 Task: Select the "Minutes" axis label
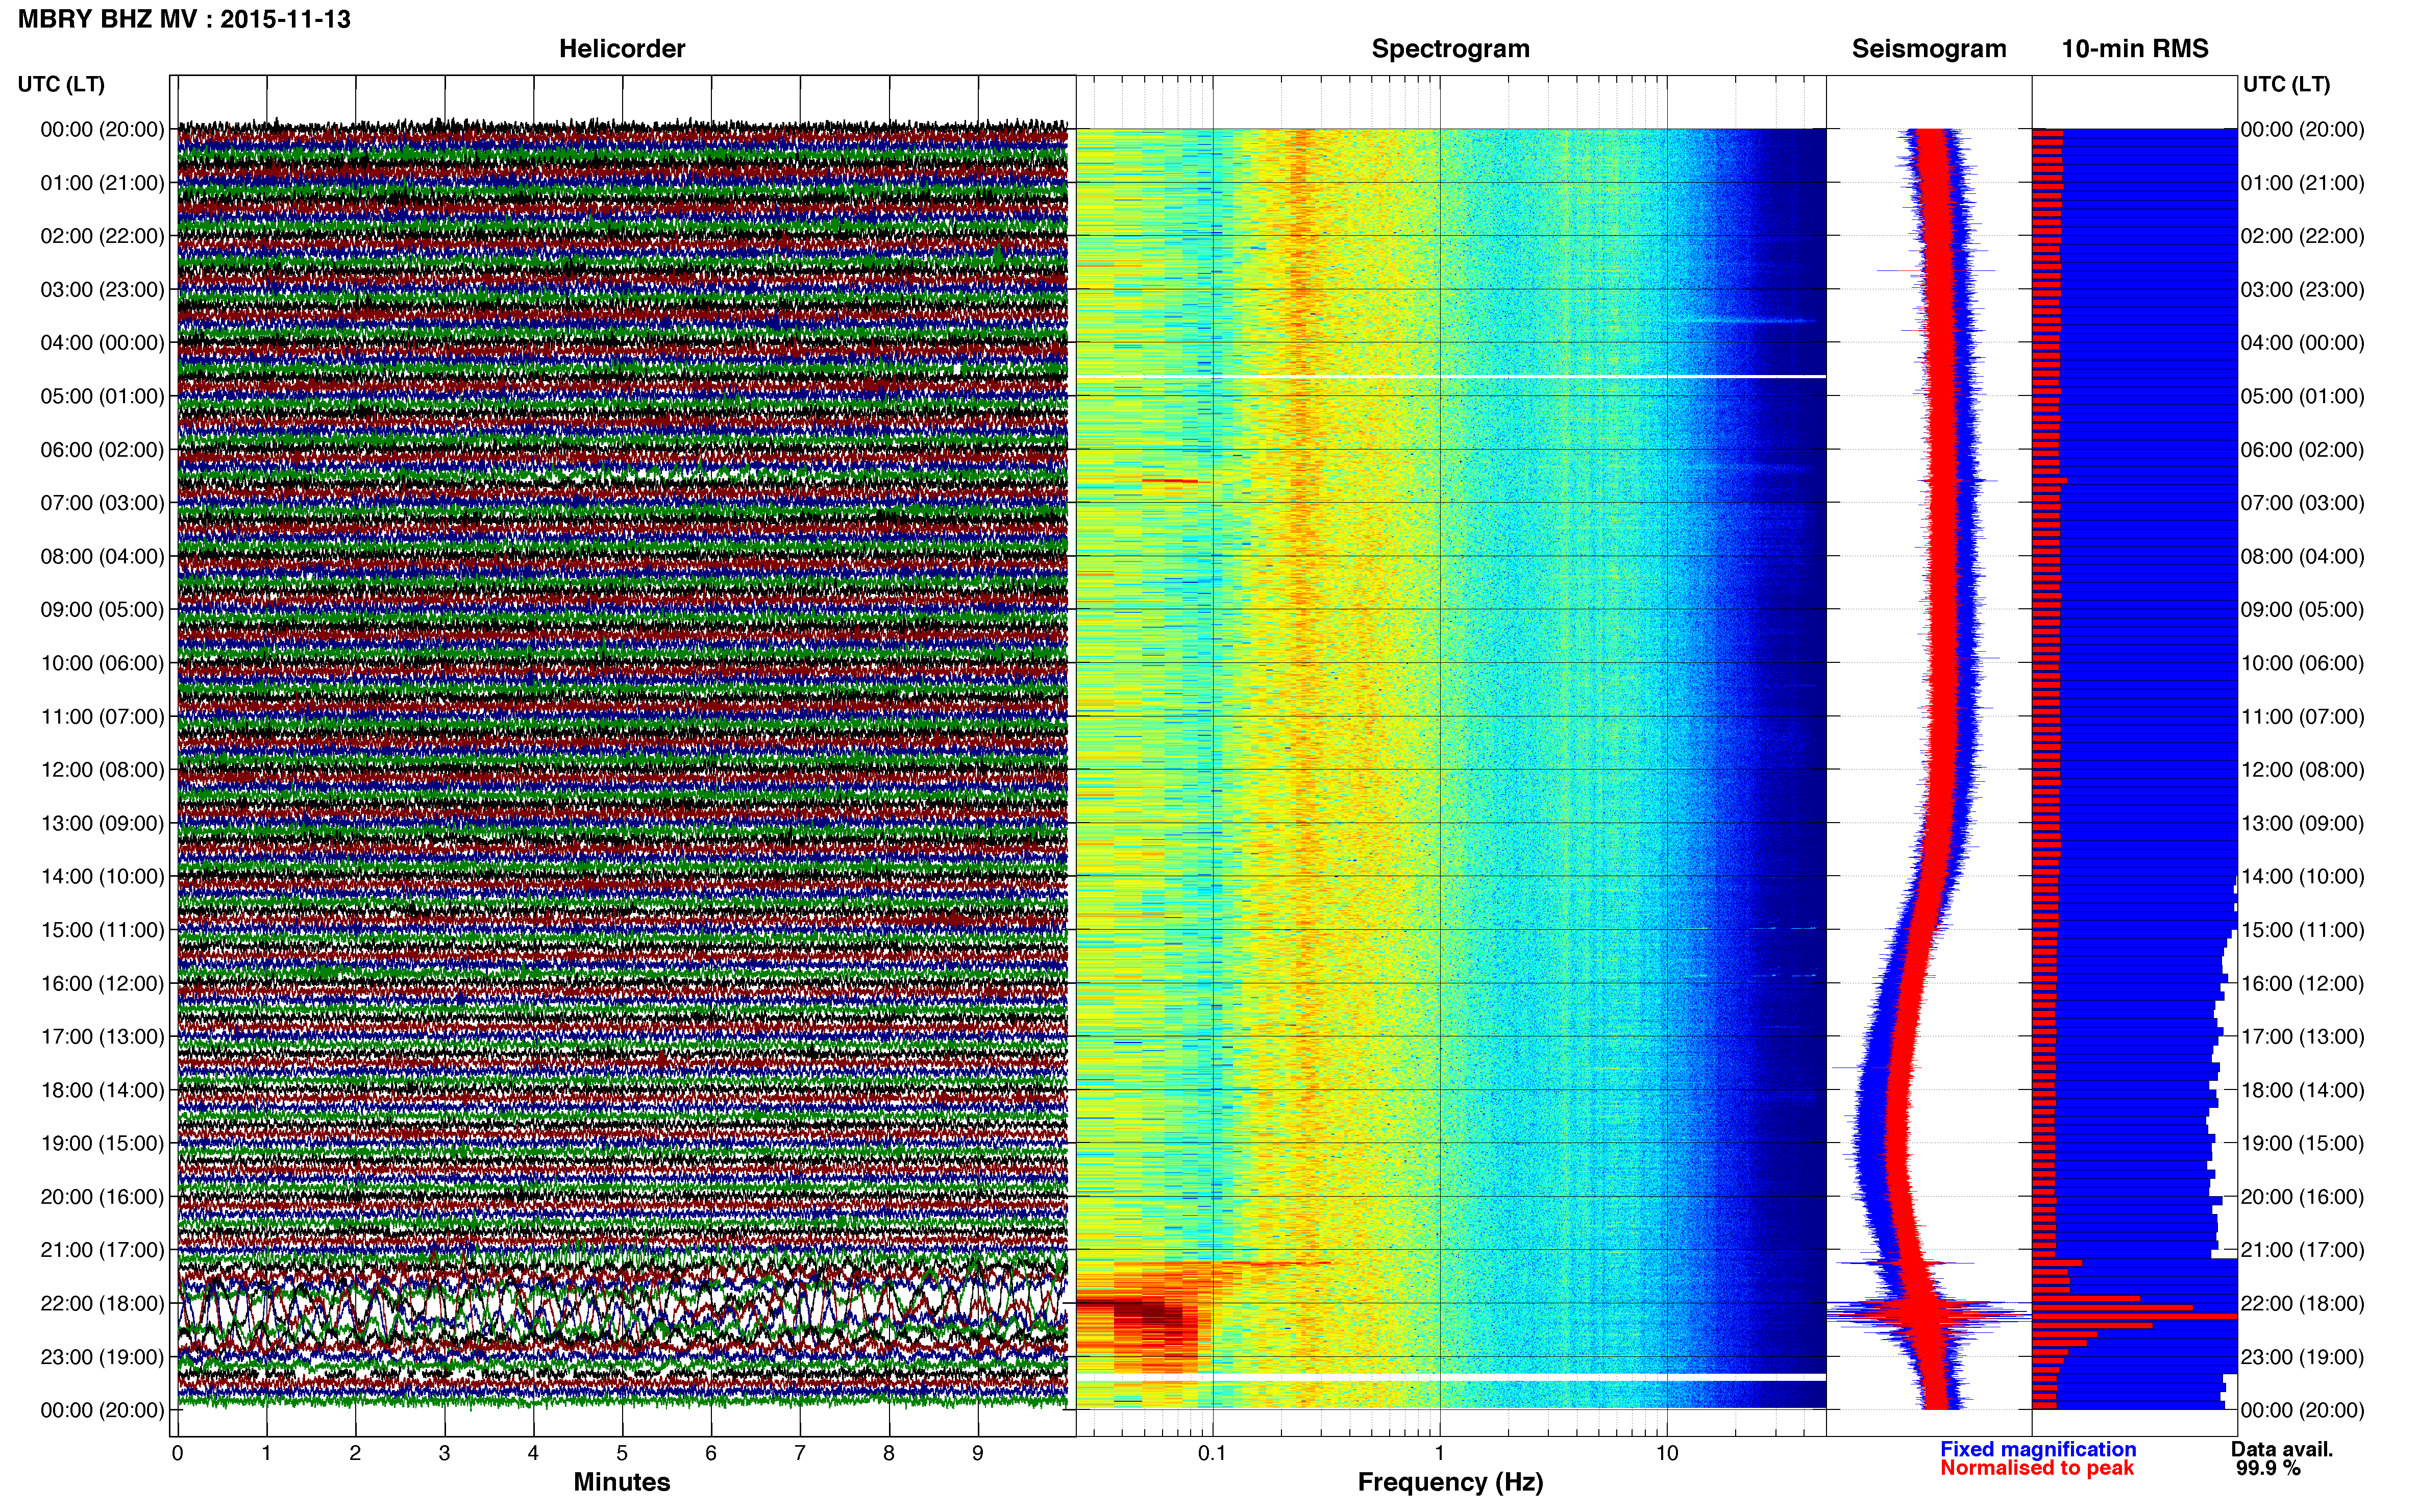click(x=622, y=1482)
